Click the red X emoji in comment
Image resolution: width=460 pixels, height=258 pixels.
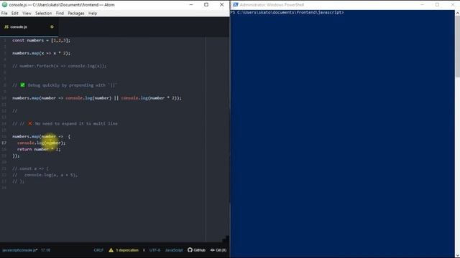click(x=30, y=123)
